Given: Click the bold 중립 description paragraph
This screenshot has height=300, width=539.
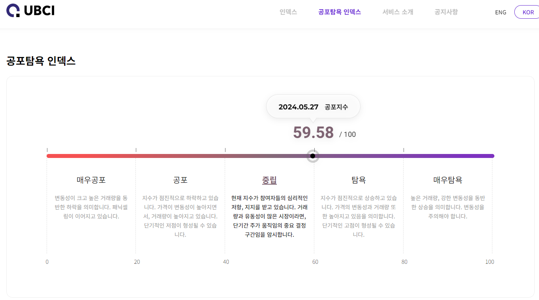Looking at the screenshot, I should point(269,216).
